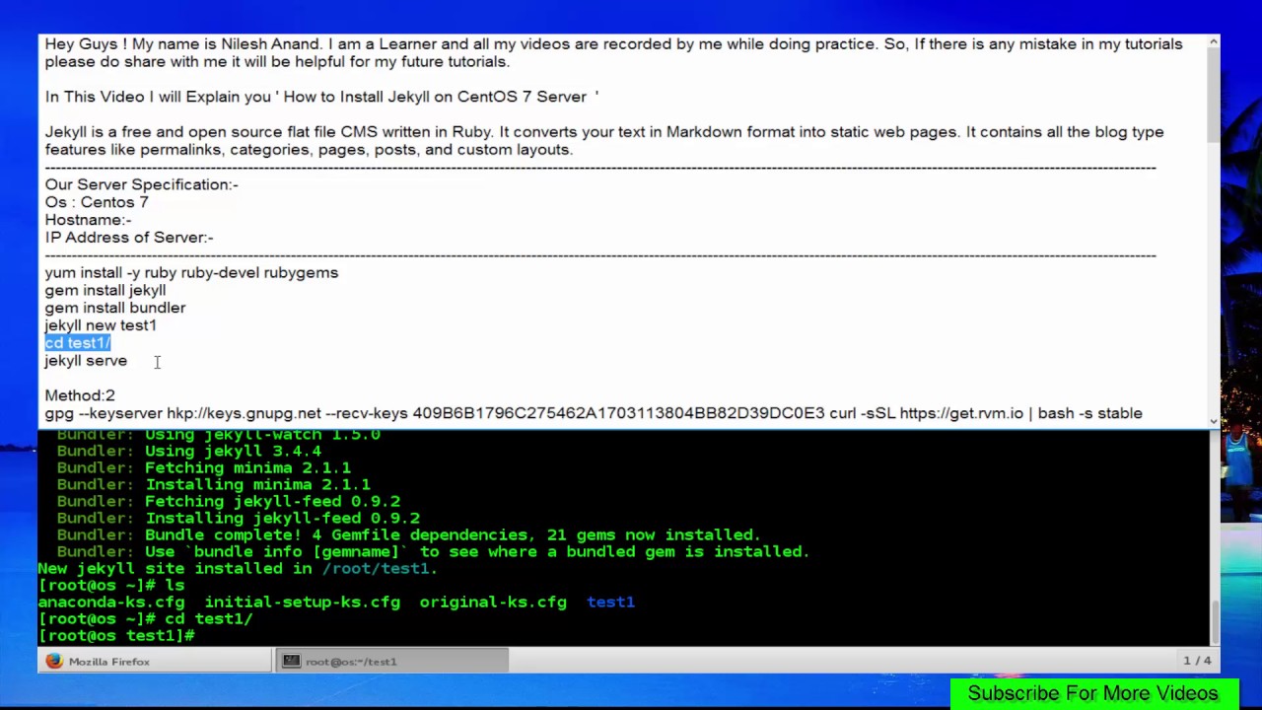Open Mozilla Firefox from the taskbar

click(x=155, y=662)
